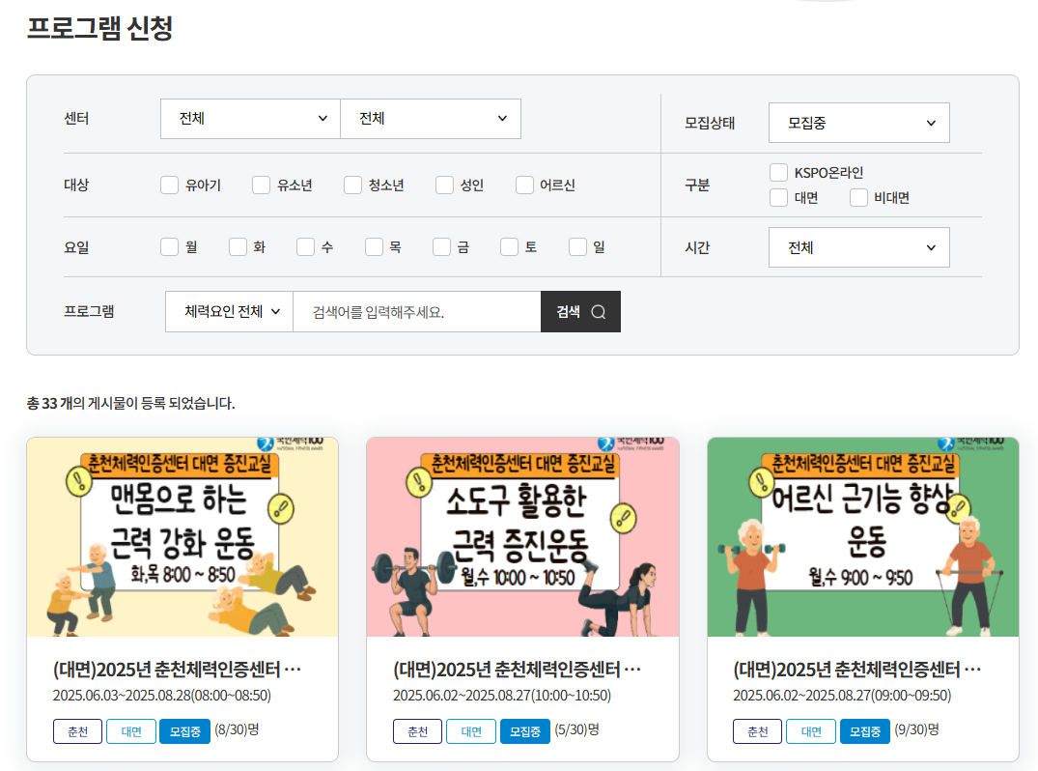This screenshot has width=1038, height=771.
Task: Open the 어르신 근기능 향상 운동 thumbnail
Action: pyautogui.click(x=863, y=537)
